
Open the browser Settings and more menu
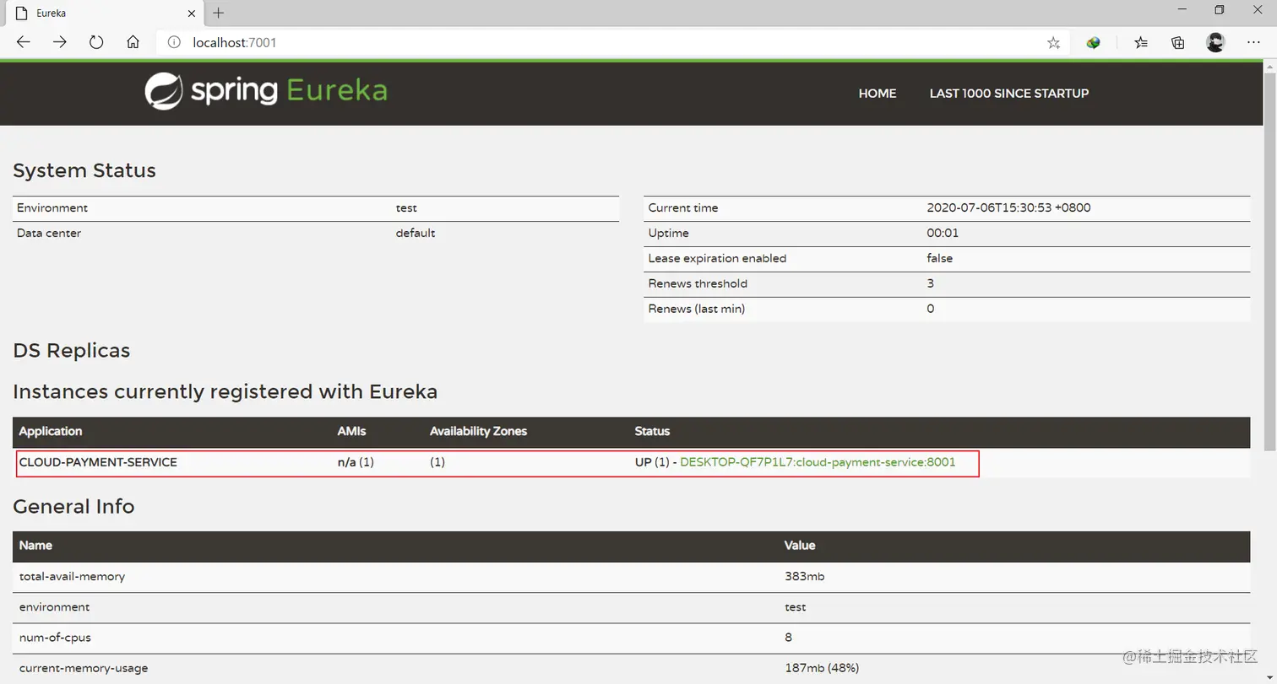(1254, 42)
